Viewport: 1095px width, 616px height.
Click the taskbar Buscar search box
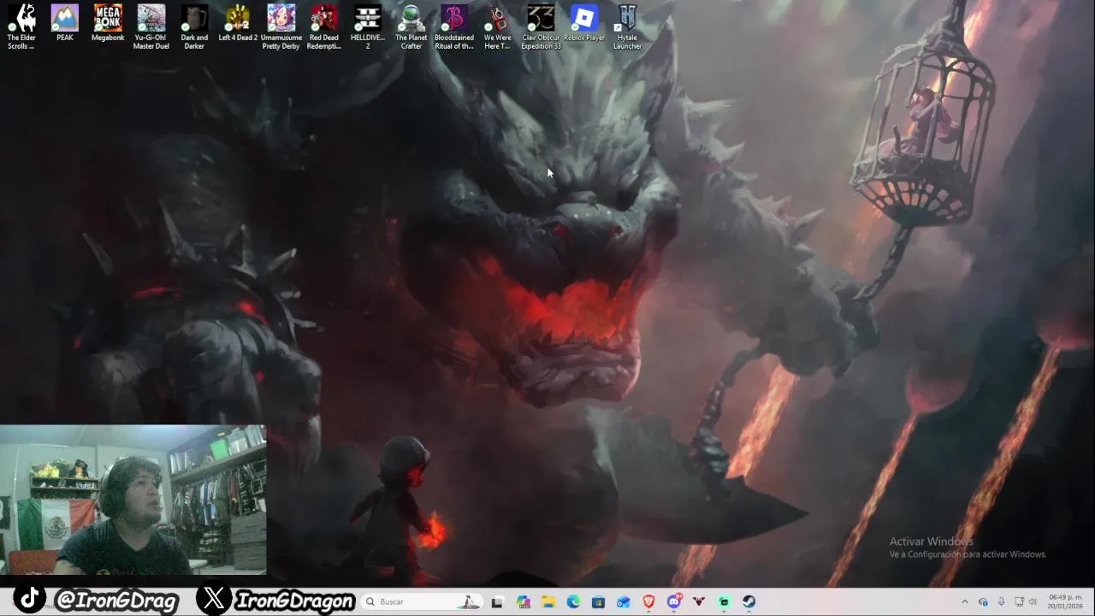coord(422,601)
